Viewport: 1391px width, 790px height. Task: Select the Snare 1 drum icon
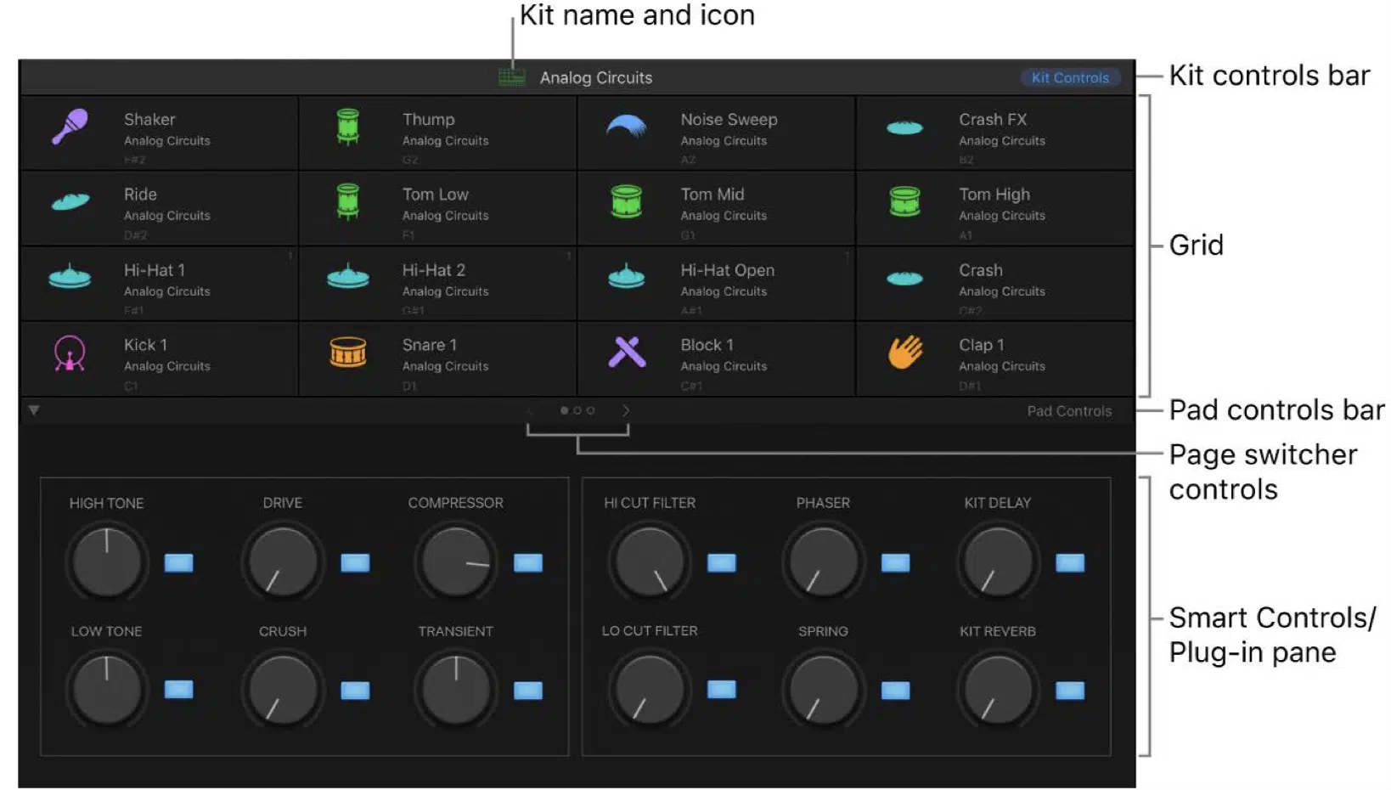(x=348, y=352)
